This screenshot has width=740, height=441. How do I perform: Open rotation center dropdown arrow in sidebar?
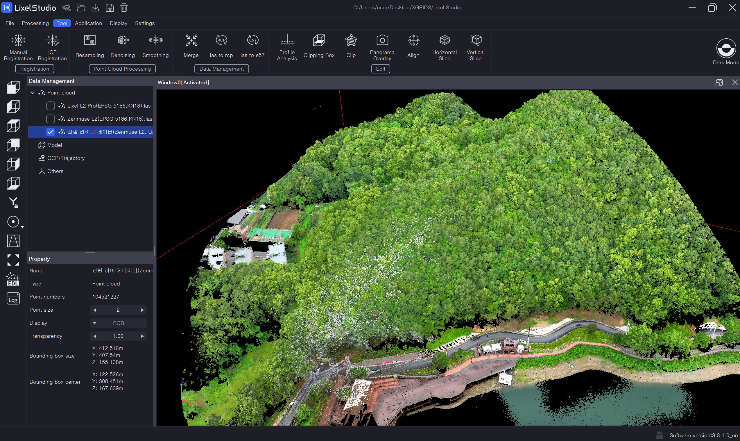pyautogui.click(x=22, y=227)
